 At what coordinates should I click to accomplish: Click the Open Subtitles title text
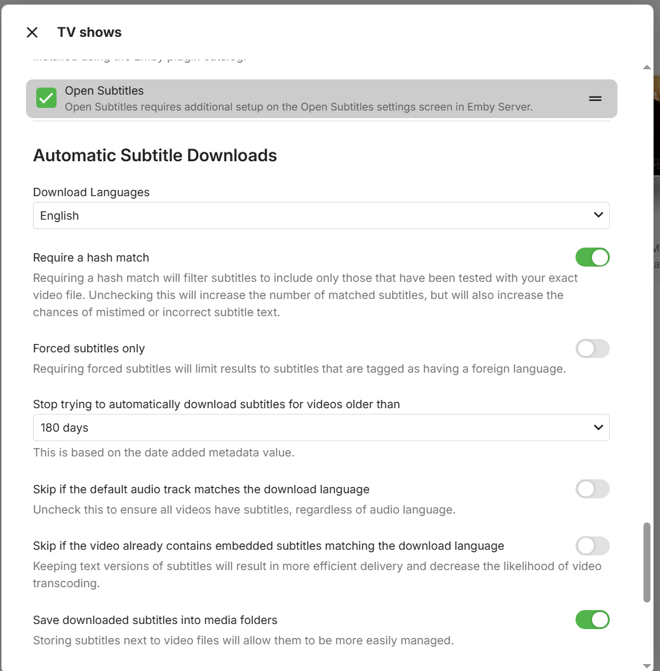(x=104, y=91)
